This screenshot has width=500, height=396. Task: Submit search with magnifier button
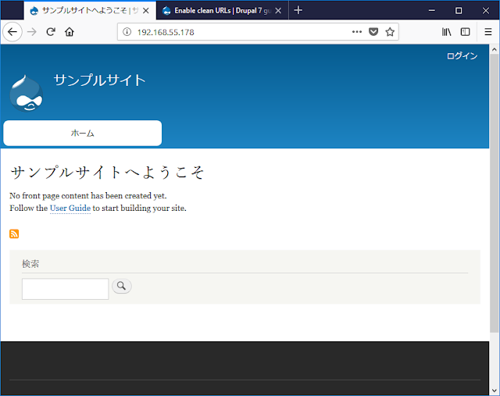pos(122,286)
